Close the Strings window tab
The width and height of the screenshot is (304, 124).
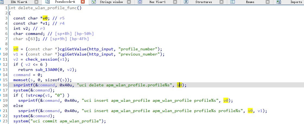click(x=129, y=2)
